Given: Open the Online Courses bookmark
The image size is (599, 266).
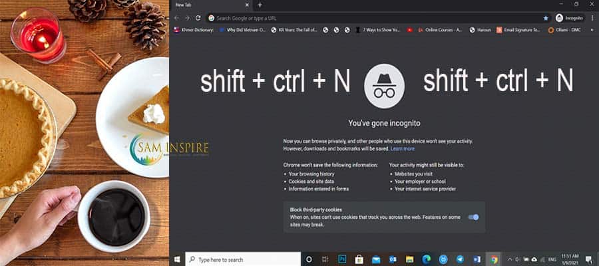Looking at the screenshot, I should click(441, 30).
